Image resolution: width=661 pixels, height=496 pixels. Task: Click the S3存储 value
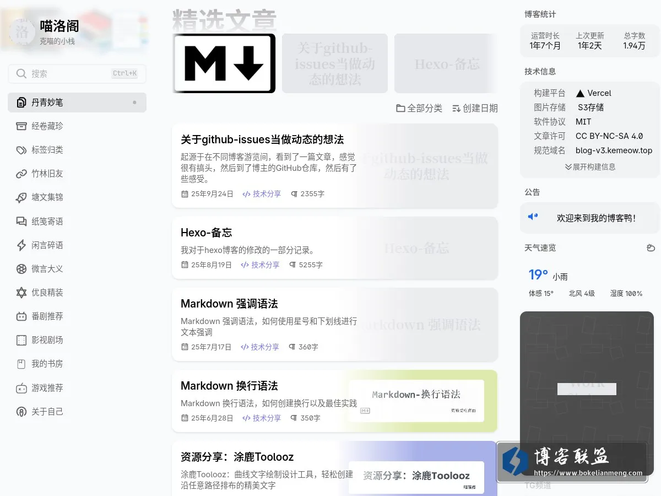coord(590,107)
